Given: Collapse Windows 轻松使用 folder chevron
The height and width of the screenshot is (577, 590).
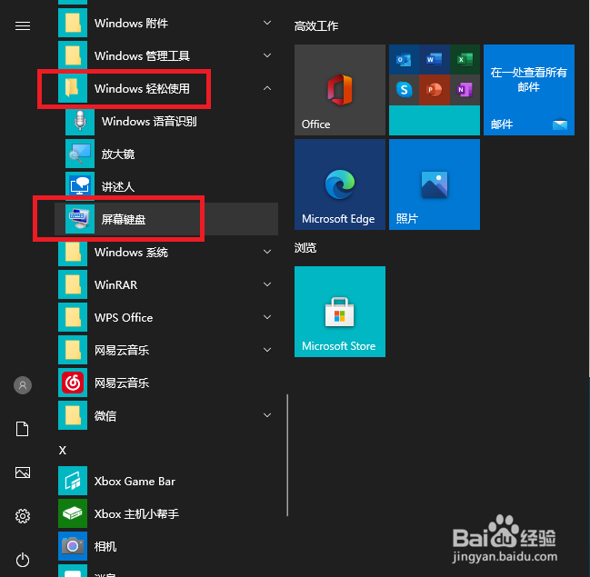Looking at the screenshot, I should tap(267, 88).
